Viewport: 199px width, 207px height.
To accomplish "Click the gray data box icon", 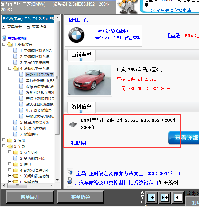I will 73,124.
